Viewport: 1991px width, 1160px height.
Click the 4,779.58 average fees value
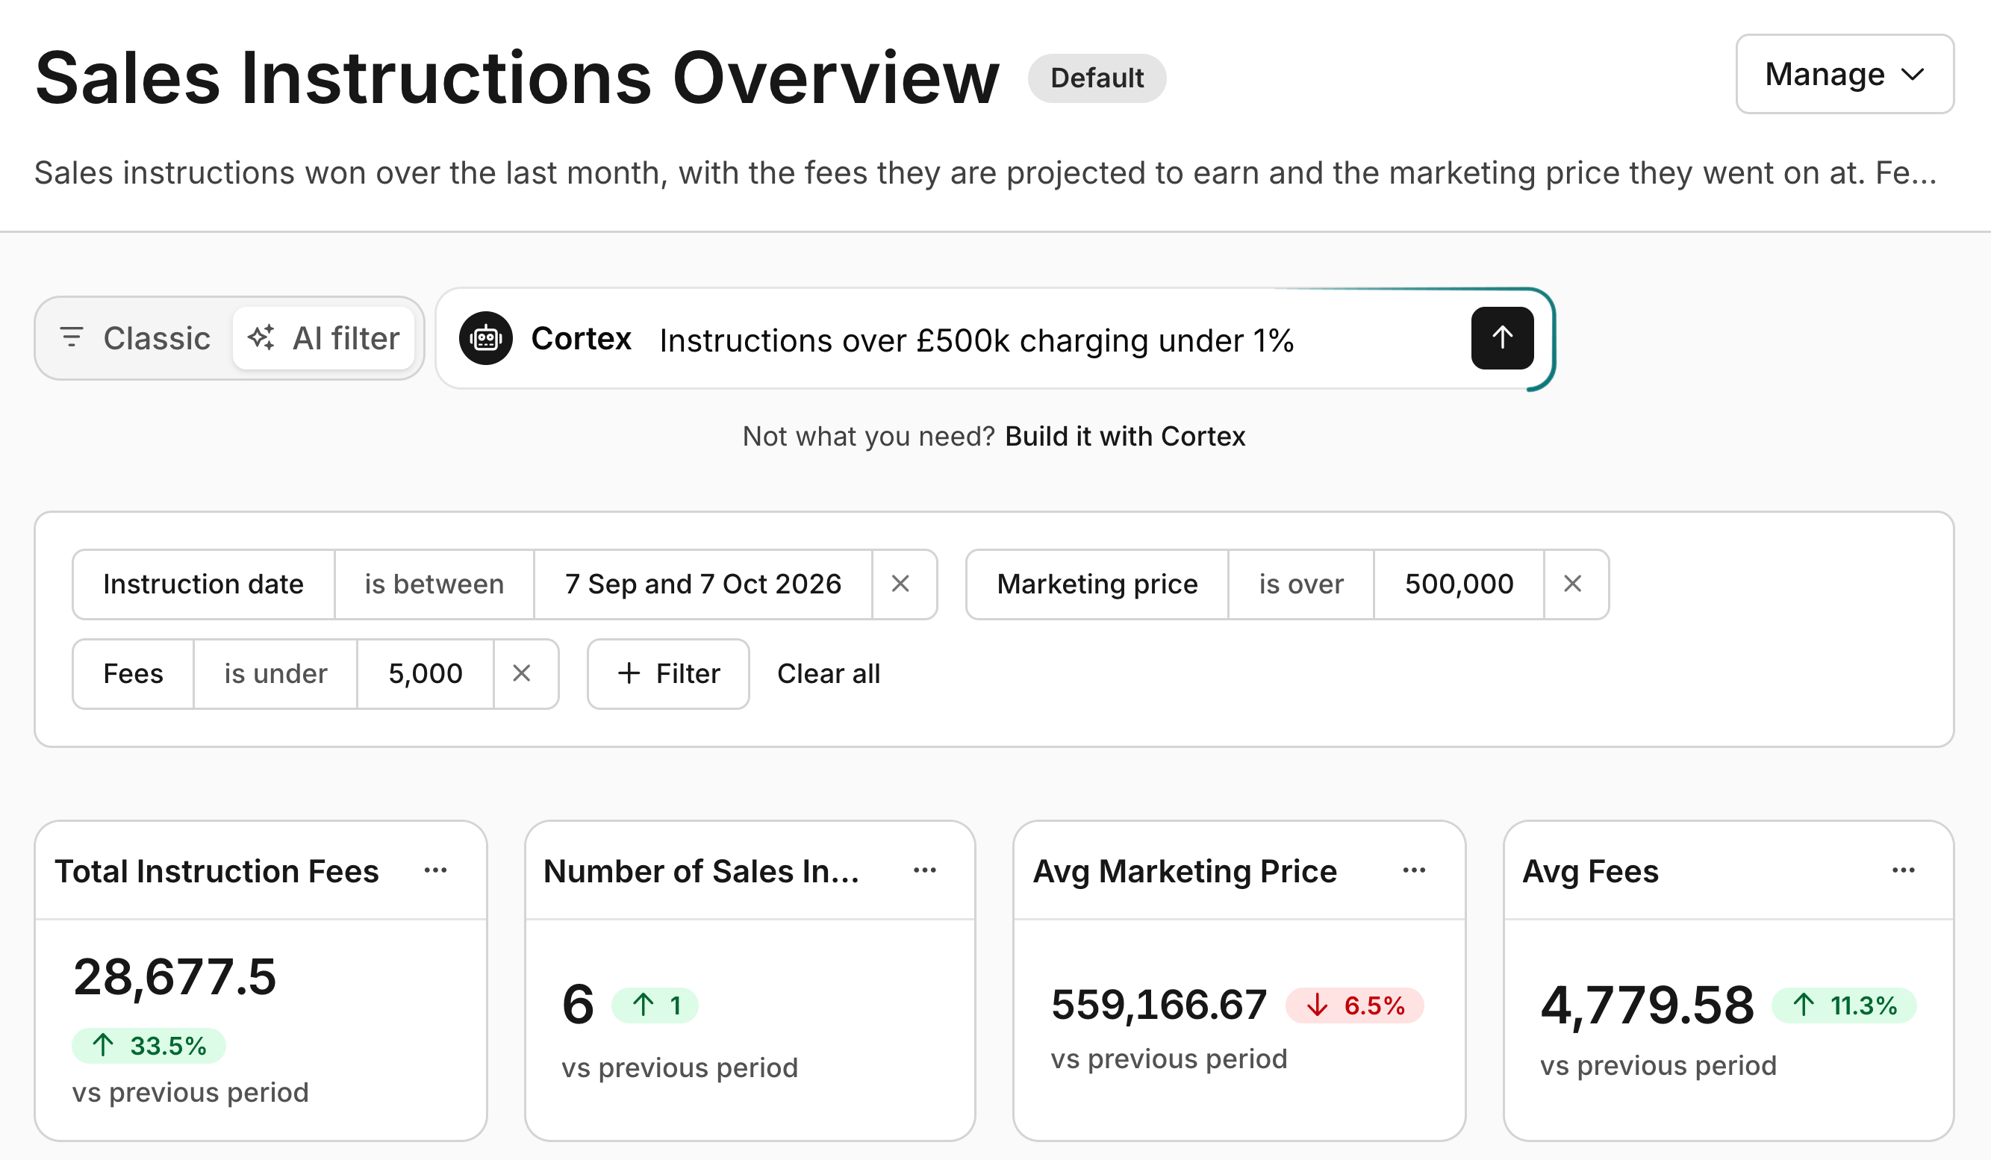point(1648,1005)
